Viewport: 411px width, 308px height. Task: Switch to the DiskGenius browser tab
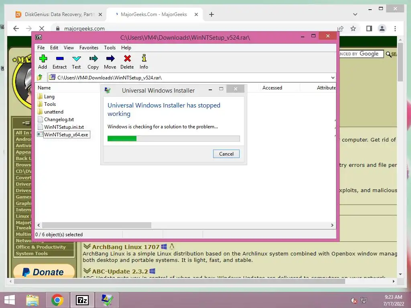click(x=59, y=14)
